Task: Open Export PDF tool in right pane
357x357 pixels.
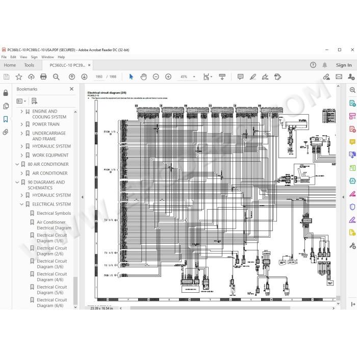Action: tap(352, 103)
